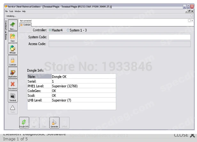Select the State: row label

[39, 76]
